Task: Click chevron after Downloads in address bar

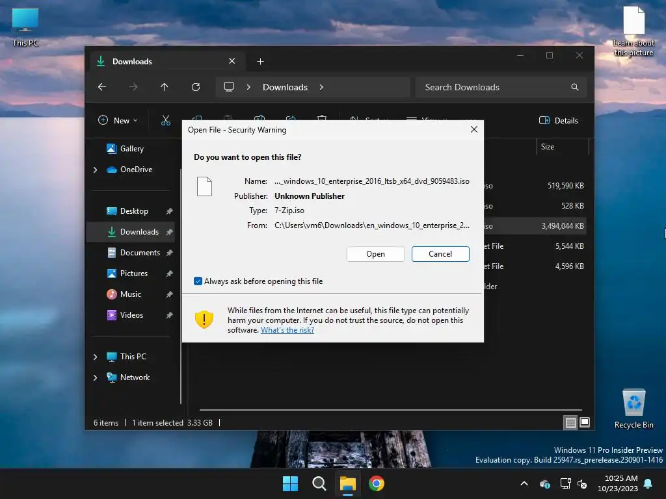Action: coord(321,87)
